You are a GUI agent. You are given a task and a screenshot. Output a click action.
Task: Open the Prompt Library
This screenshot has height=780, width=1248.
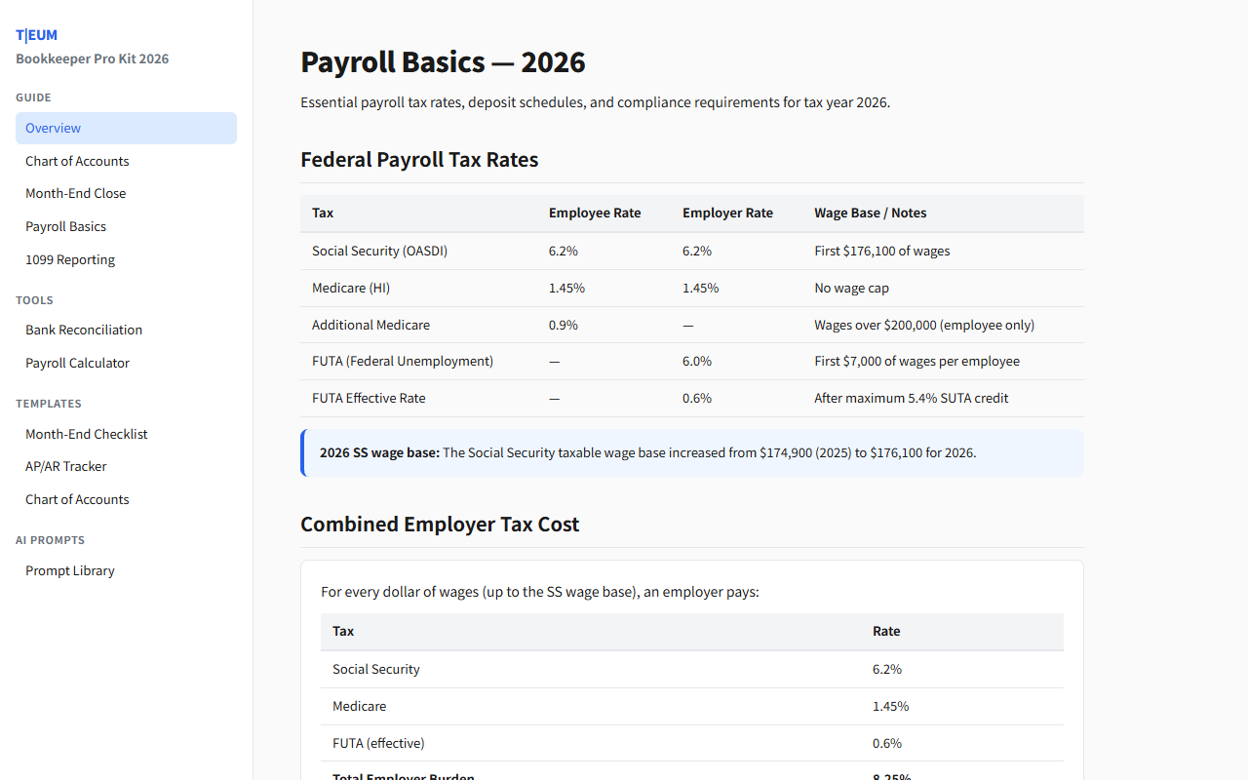coord(69,570)
